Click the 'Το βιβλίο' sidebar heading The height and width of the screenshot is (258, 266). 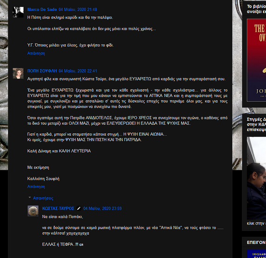pyautogui.click(x=256, y=9)
